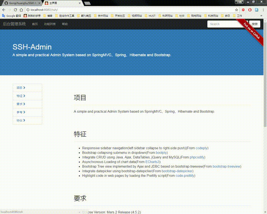Open the browser home page icon

[x=21, y=10]
